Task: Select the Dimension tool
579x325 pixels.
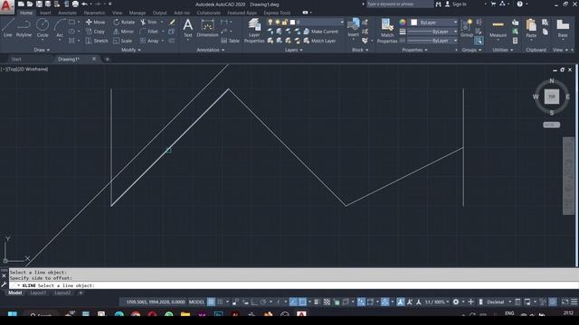Action: click(207, 28)
